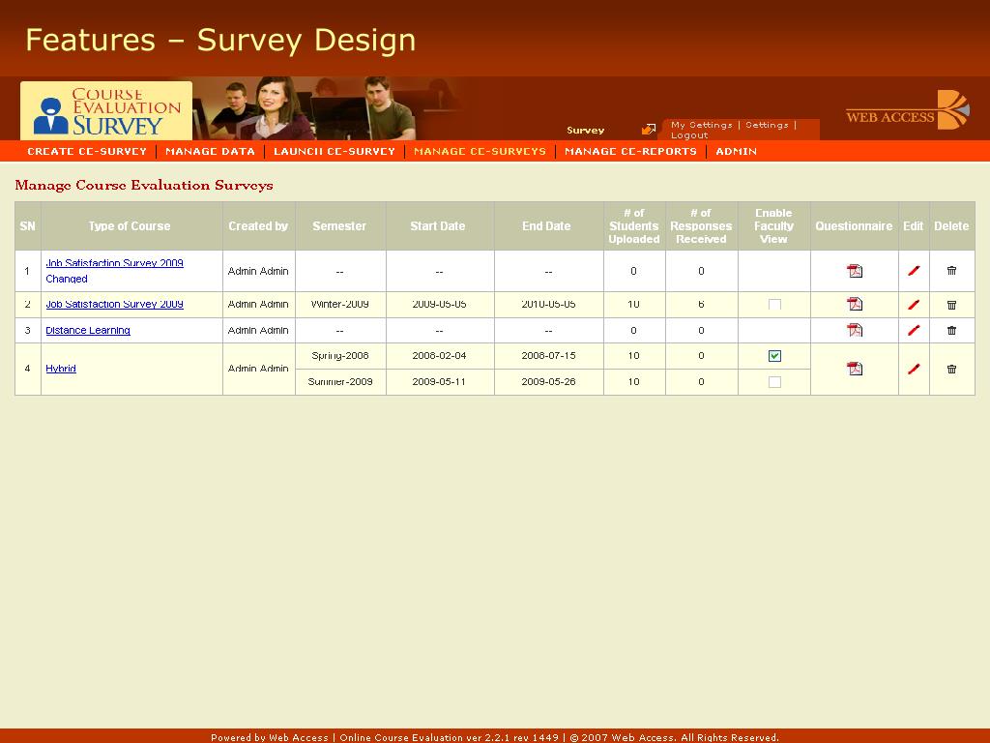Open questionnaire PDF for Distance Learning

[x=855, y=331]
